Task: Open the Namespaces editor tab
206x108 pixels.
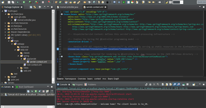Action: 71,79
